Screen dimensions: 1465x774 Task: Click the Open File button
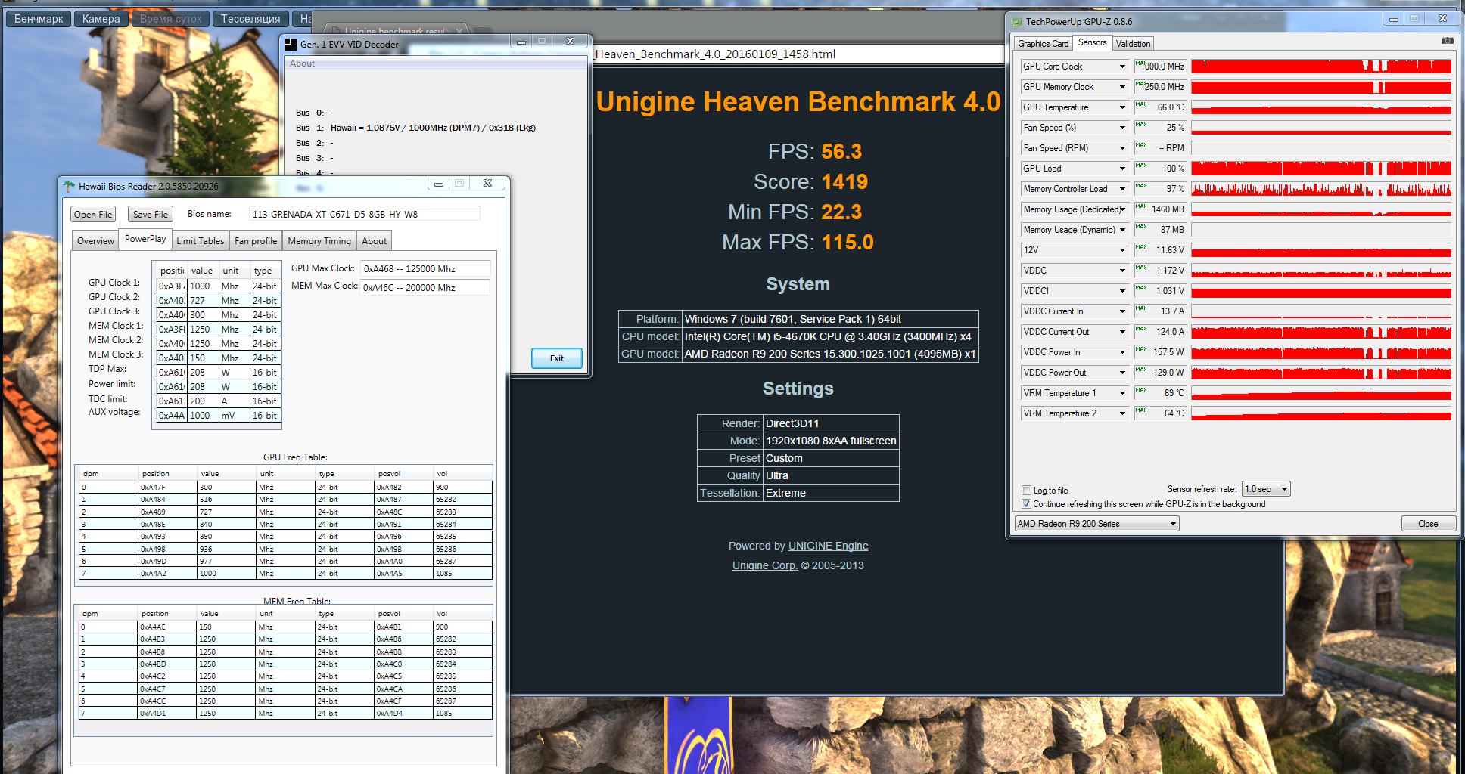click(93, 215)
